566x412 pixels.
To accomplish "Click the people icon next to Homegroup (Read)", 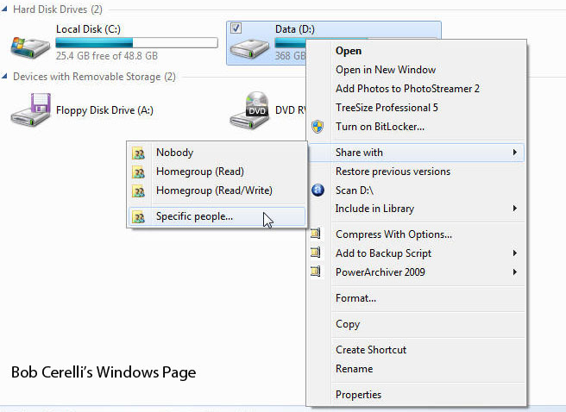I will pyautogui.click(x=138, y=172).
